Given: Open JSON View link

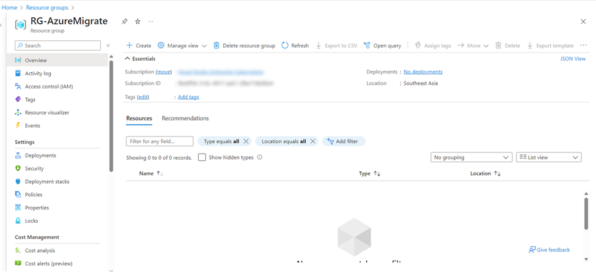Looking at the screenshot, I should tap(573, 59).
